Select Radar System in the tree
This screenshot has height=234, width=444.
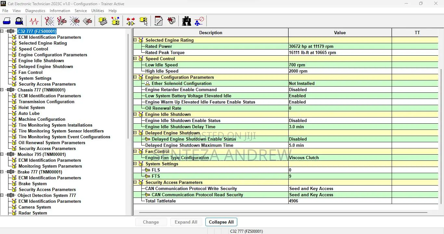[33, 213]
